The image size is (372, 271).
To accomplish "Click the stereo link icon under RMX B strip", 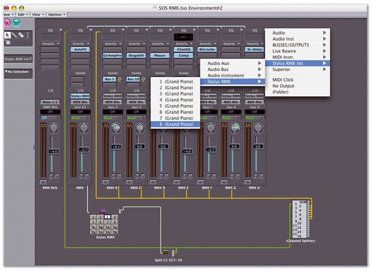I will (x=106, y=182).
